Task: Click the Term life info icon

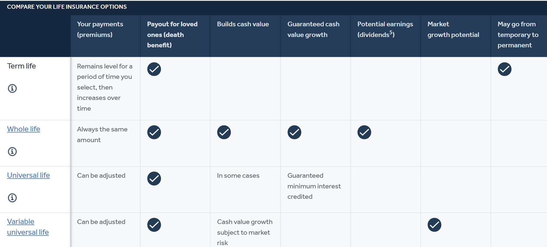Action: [12, 88]
